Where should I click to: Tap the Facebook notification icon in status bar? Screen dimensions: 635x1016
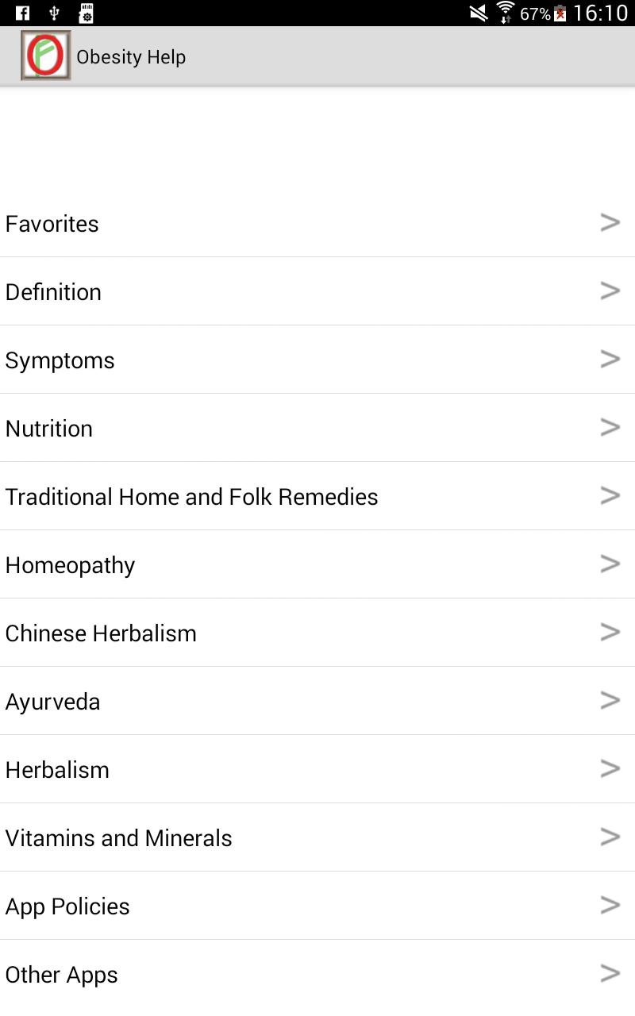[22, 13]
